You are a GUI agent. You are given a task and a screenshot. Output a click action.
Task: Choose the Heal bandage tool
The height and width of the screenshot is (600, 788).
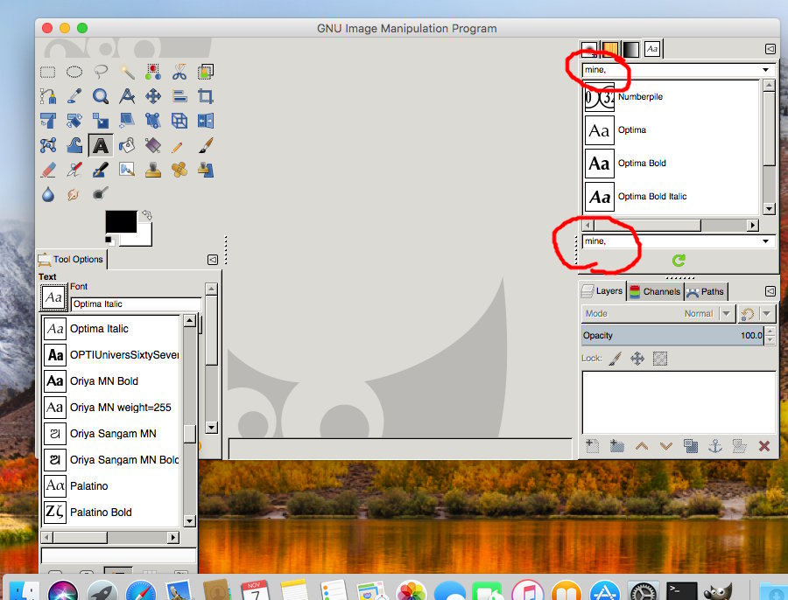click(179, 170)
